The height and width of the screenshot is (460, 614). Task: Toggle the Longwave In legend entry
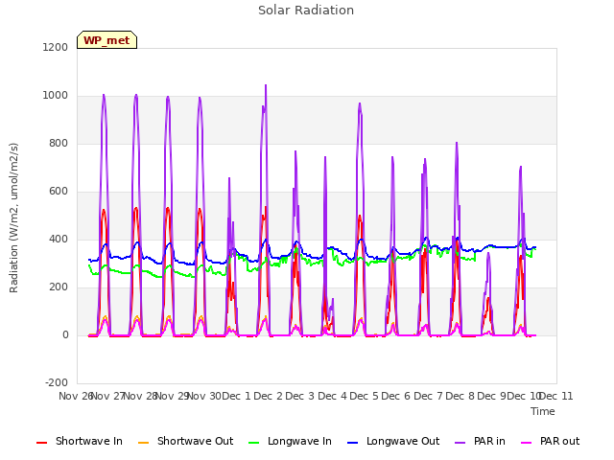[x=290, y=441]
